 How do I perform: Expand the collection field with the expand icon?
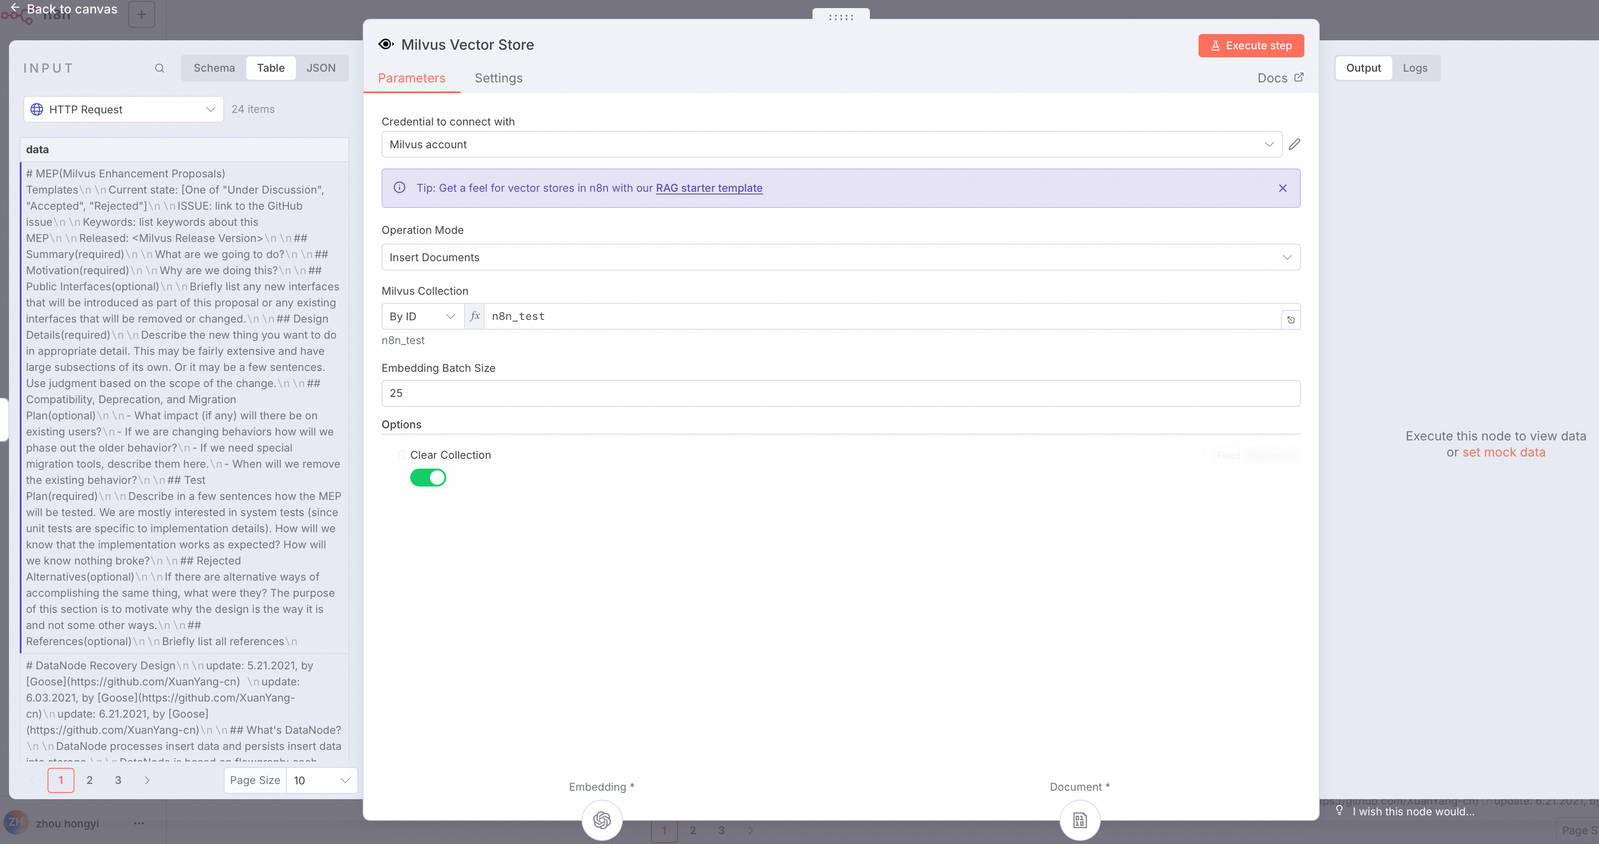coord(1290,319)
